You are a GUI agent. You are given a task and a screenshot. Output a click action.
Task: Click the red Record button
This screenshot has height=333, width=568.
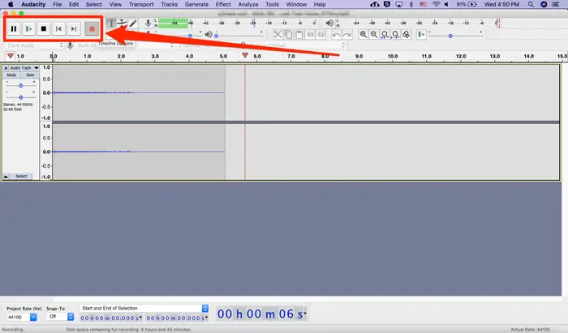(92, 29)
